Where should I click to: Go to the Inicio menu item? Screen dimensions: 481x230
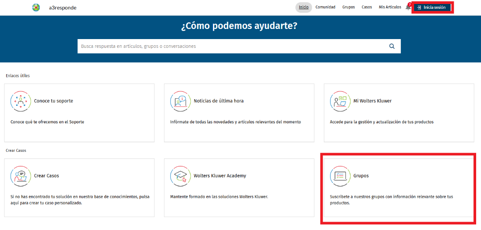click(x=304, y=7)
